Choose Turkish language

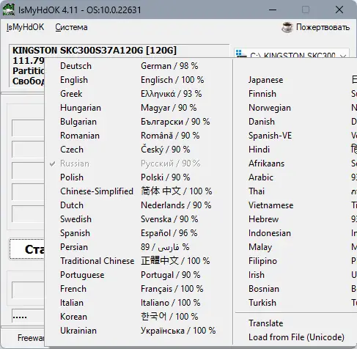click(295, 303)
